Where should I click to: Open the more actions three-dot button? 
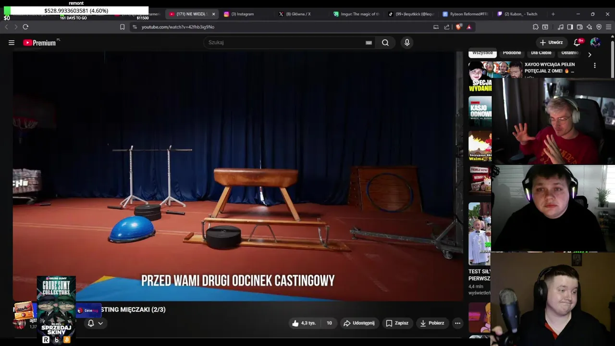click(457, 323)
